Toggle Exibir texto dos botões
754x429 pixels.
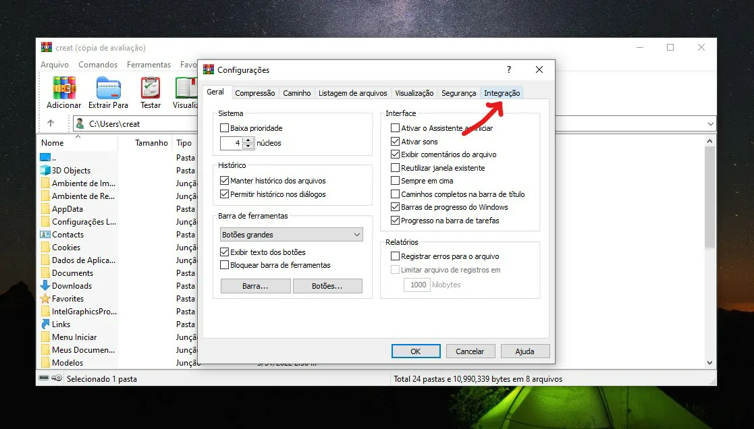[224, 252]
